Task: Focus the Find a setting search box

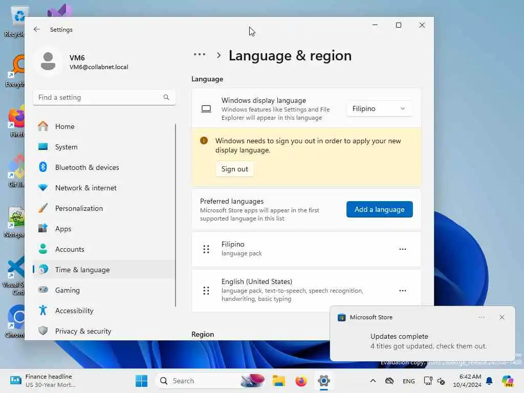Action: tap(104, 97)
